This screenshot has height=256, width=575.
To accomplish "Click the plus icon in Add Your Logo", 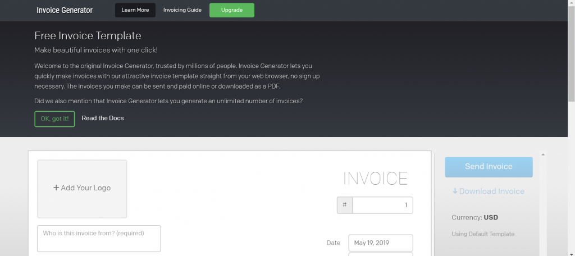I will pos(56,188).
